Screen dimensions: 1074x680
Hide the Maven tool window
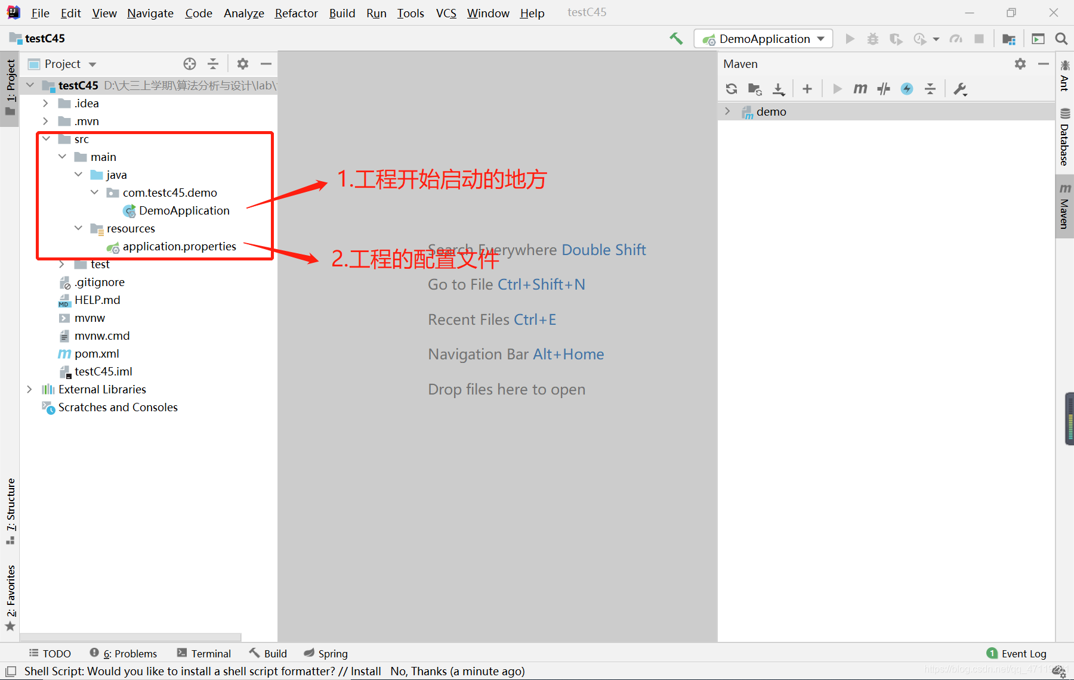click(x=1044, y=64)
